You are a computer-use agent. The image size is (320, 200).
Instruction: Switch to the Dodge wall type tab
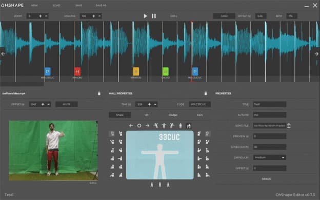pyautogui.click(x=173, y=115)
